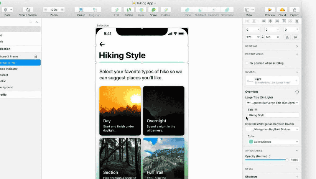
Task: Click the Create Symbol toolbar icon
Action: pyautogui.click(x=28, y=10)
